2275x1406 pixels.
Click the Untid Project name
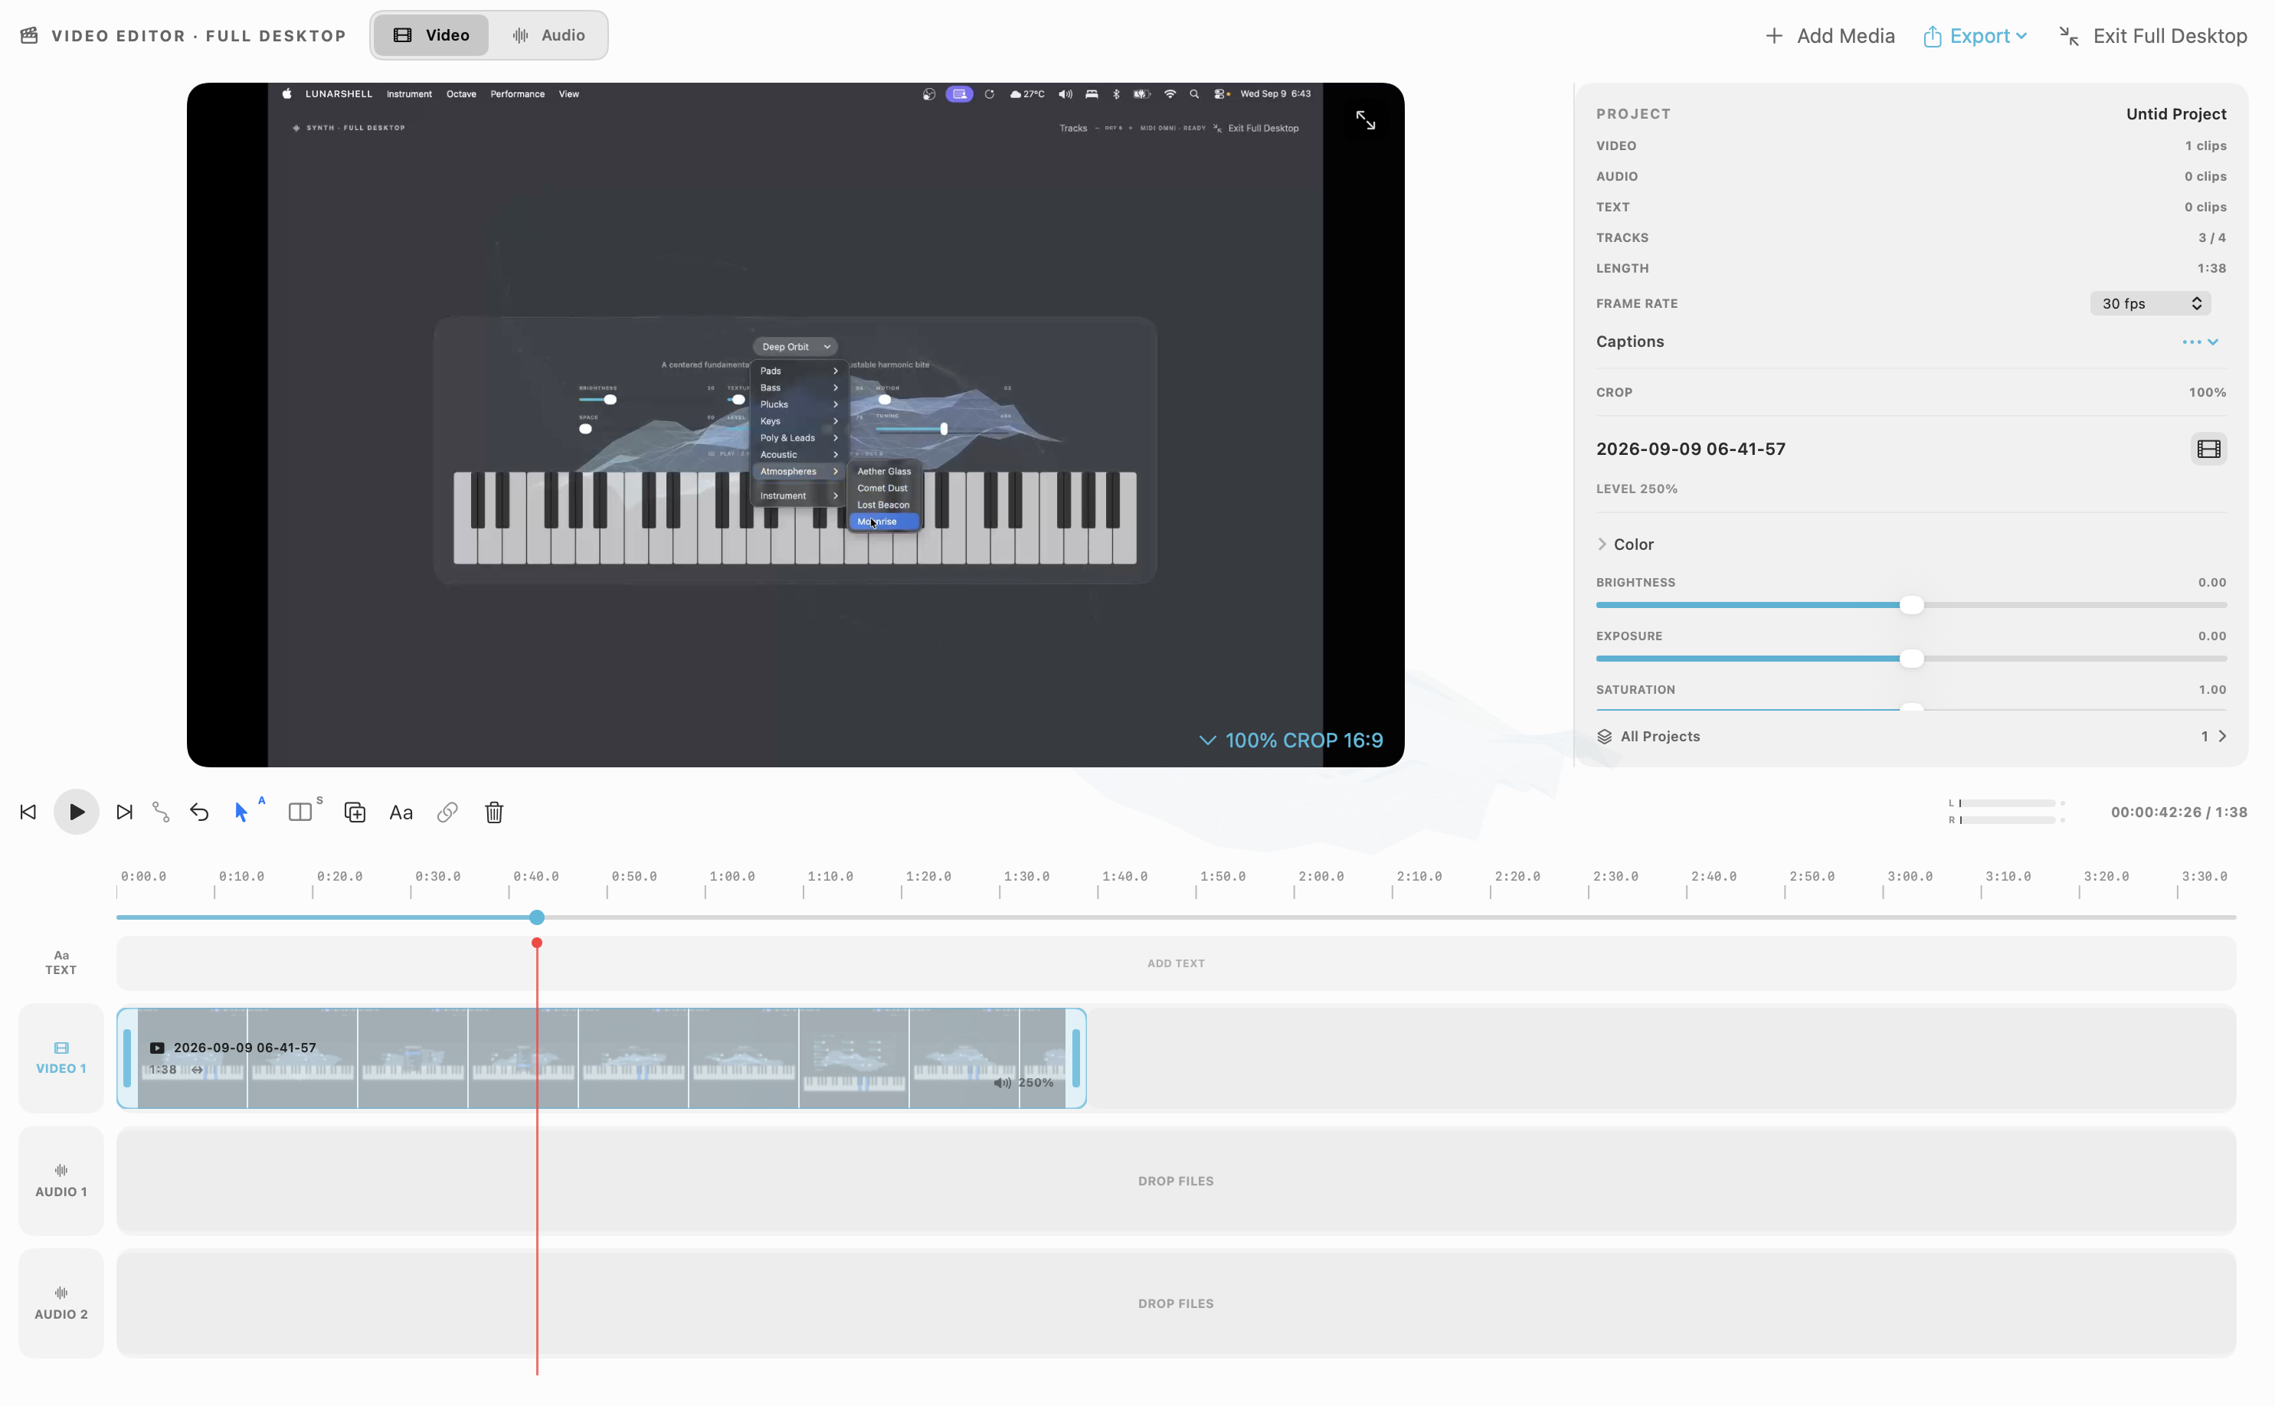pos(2175,113)
